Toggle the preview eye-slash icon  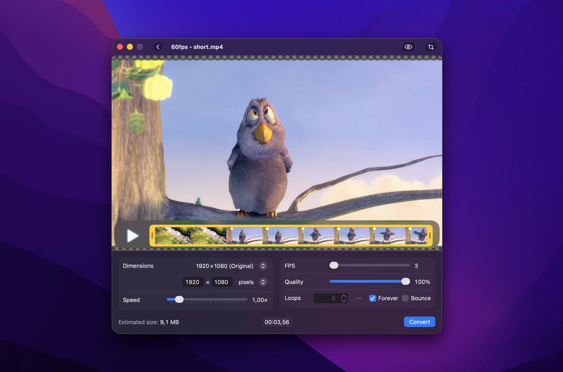click(409, 47)
